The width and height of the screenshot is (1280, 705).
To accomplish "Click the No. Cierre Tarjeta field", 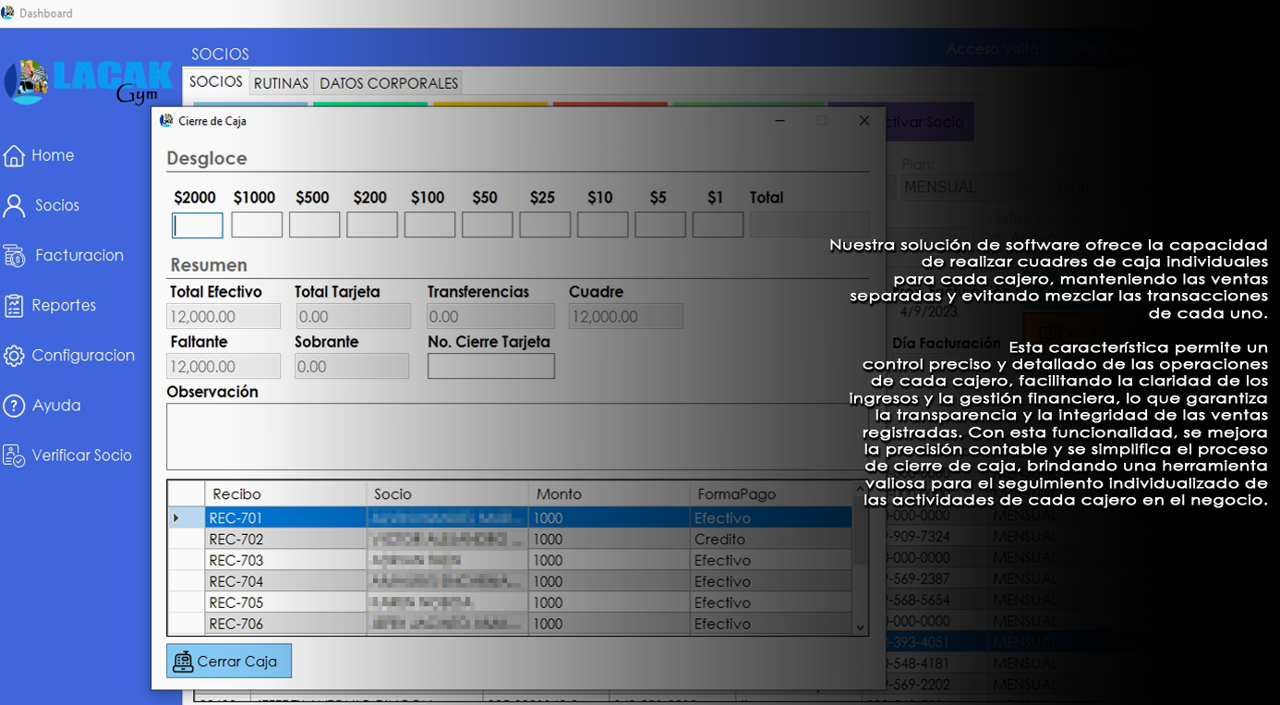I will [x=490, y=367].
